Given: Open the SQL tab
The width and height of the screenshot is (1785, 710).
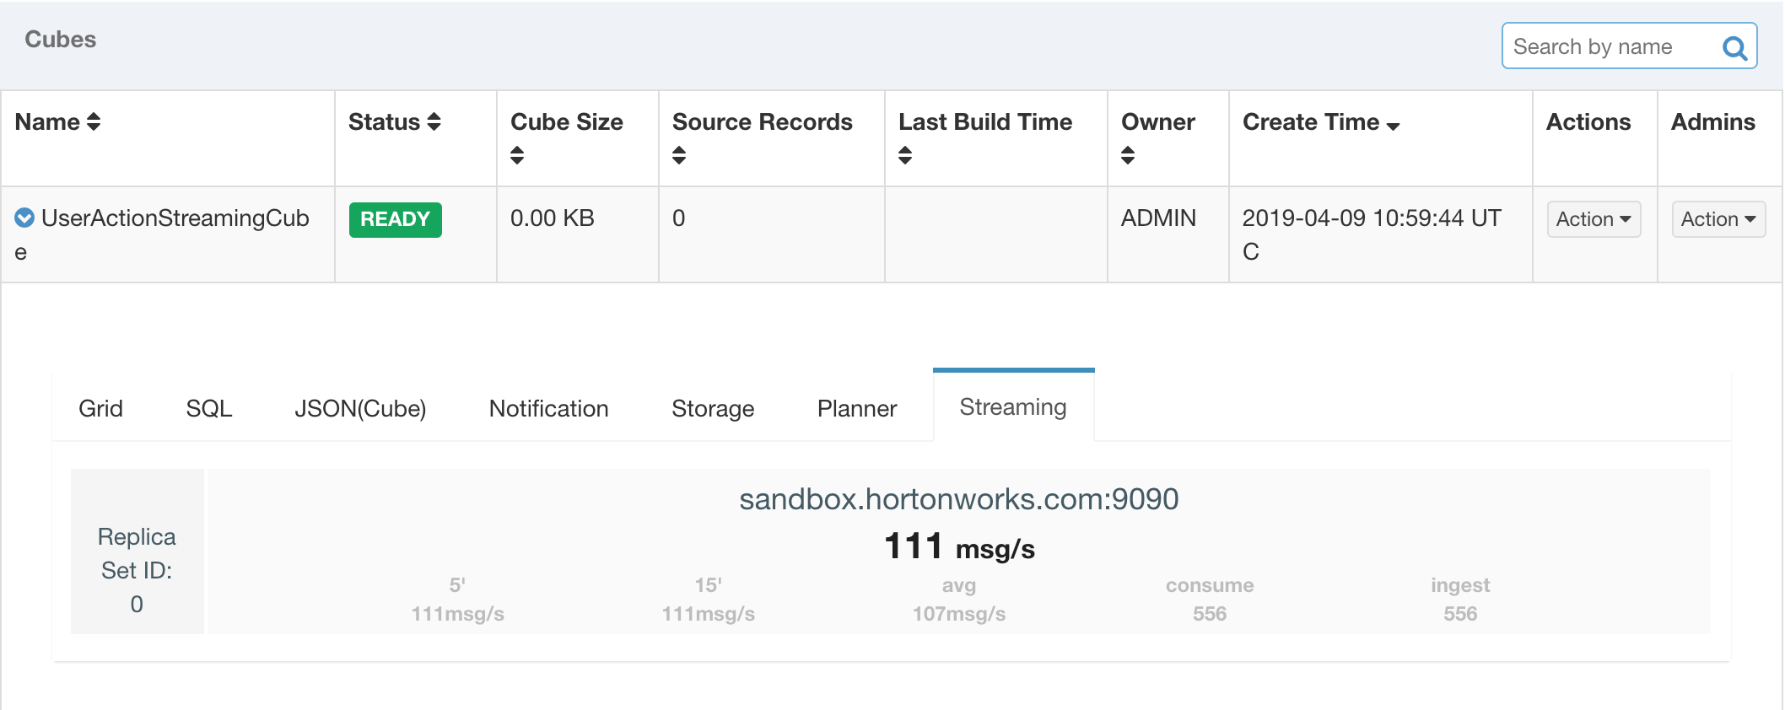Looking at the screenshot, I should click(208, 409).
